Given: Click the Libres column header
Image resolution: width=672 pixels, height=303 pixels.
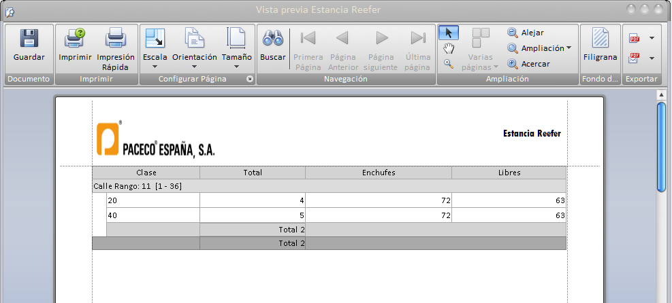Looking at the screenshot, I should point(509,173).
